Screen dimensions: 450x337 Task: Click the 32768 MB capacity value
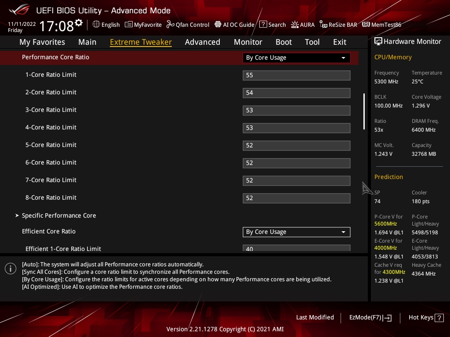pyautogui.click(x=424, y=154)
